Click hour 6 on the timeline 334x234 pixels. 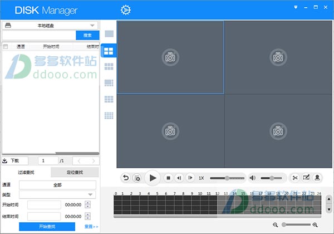(x=166, y=193)
